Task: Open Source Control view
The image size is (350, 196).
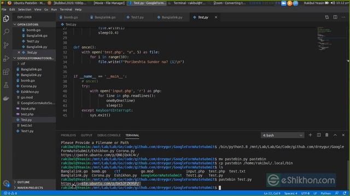Action: (x=6, y=45)
